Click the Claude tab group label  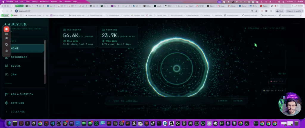19,6
